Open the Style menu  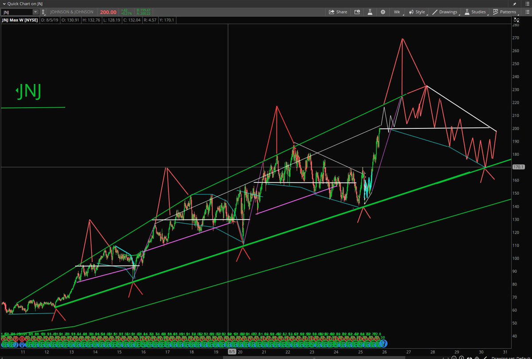[417, 12]
